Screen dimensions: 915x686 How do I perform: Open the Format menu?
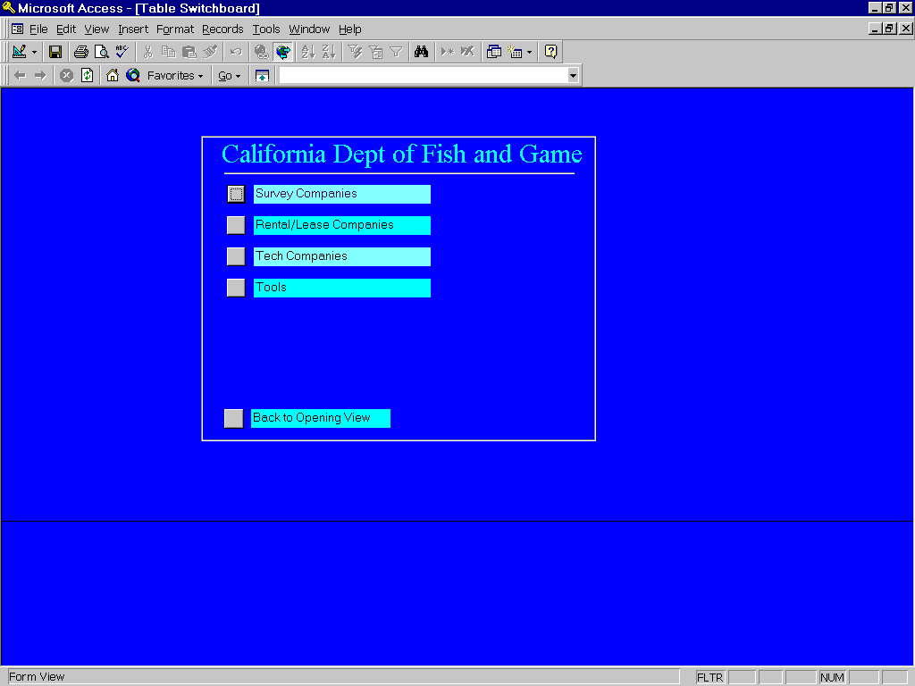tap(175, 29)
